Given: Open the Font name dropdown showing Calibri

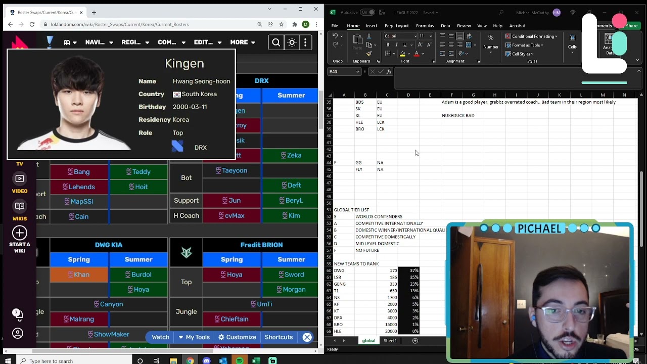Looking at the screenshot, I should pos(416,36).
